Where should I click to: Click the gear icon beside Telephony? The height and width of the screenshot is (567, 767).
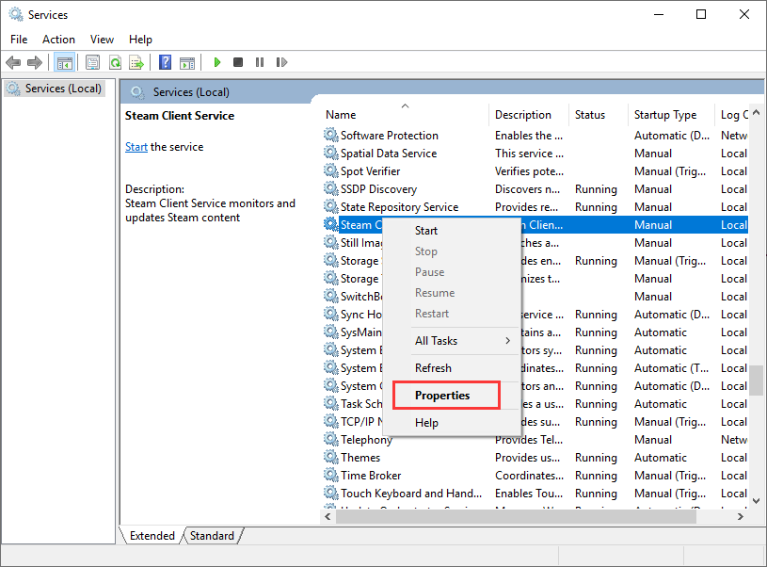click(330, 439)
